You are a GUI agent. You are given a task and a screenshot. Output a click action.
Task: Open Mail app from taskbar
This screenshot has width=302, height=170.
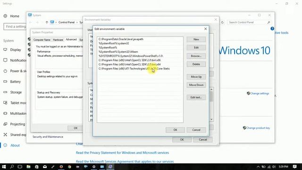[45, 167]
